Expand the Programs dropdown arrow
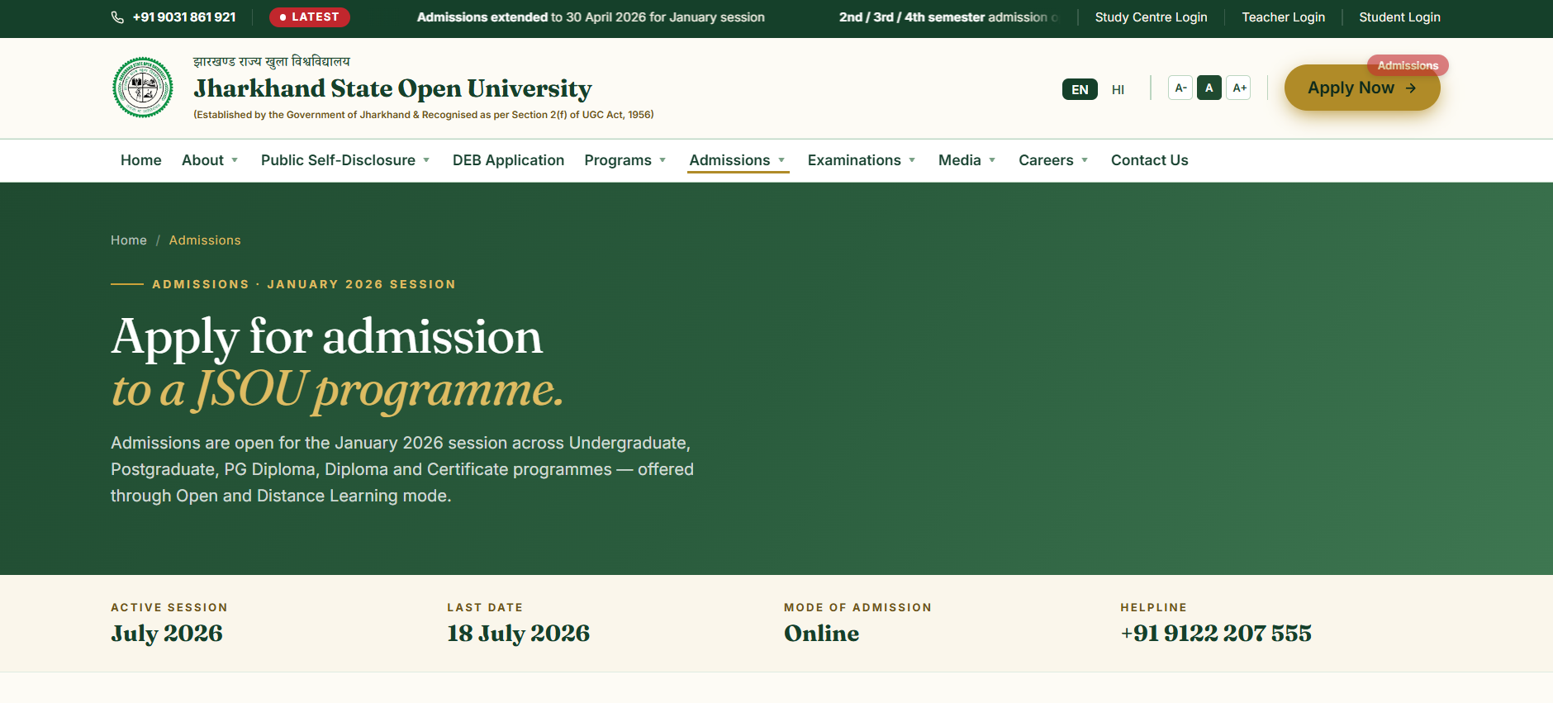 [x=663, y=160]
